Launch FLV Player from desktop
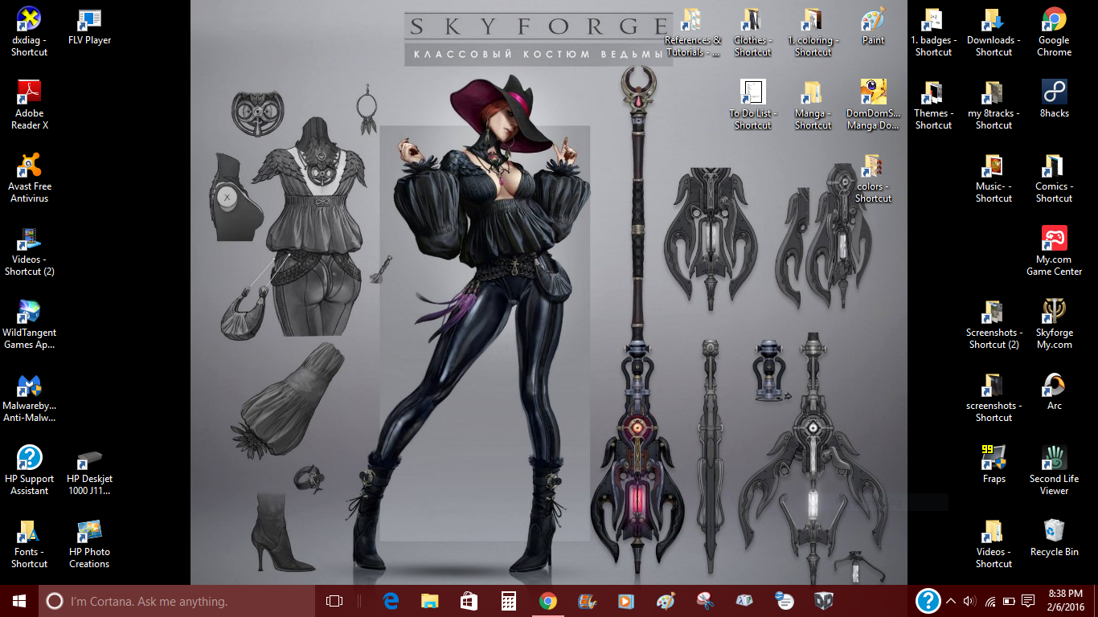The image size is (1098, 617). tap(89, 27)
